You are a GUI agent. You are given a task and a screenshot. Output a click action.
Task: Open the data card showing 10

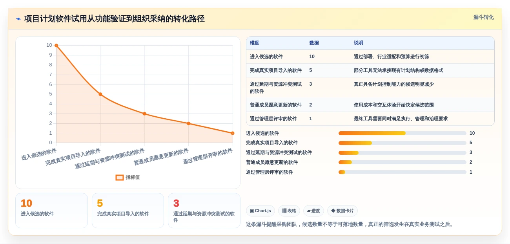(x=51, y=211)
